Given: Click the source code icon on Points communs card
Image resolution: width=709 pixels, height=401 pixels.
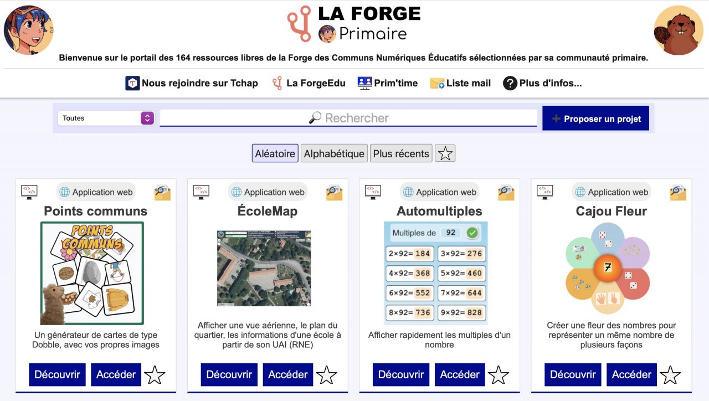Looking at the screenshot, I should click(29, 192).
